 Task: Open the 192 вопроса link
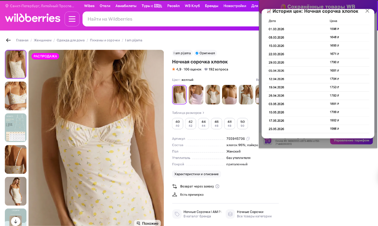(216, 69)
